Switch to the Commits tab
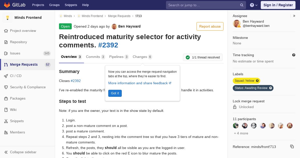 click(95, 57)
